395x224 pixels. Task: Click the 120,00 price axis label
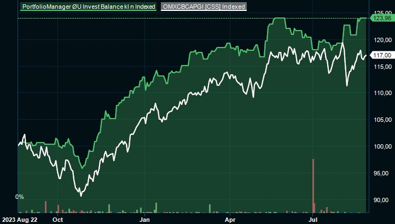[381, 39]
